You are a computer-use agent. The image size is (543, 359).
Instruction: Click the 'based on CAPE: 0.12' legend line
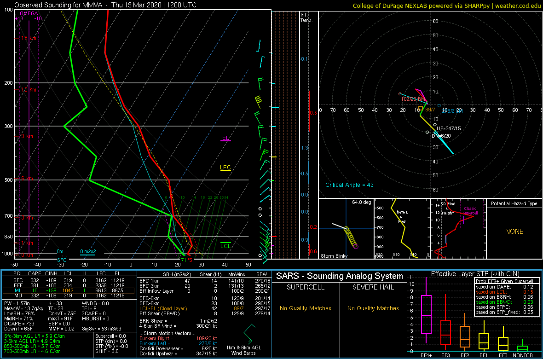pyautogui.click(x=504, y=287)
